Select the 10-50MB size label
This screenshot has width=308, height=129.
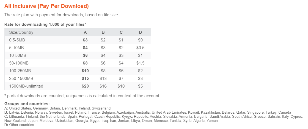click(18, 55)
